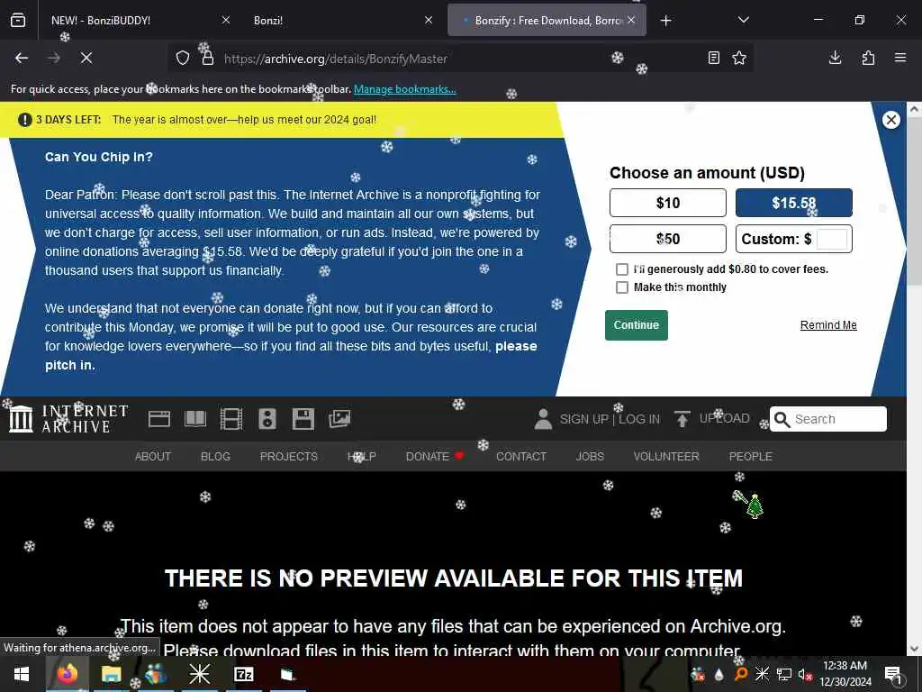Choose the $10 donation amount
The image size is (922, 692).
(x=668, y=203)
